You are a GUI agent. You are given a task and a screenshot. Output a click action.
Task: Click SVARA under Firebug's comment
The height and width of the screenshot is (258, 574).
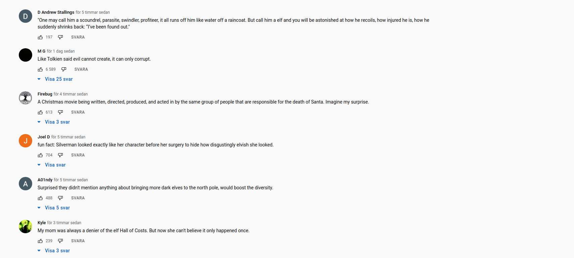tap(78, 112)
